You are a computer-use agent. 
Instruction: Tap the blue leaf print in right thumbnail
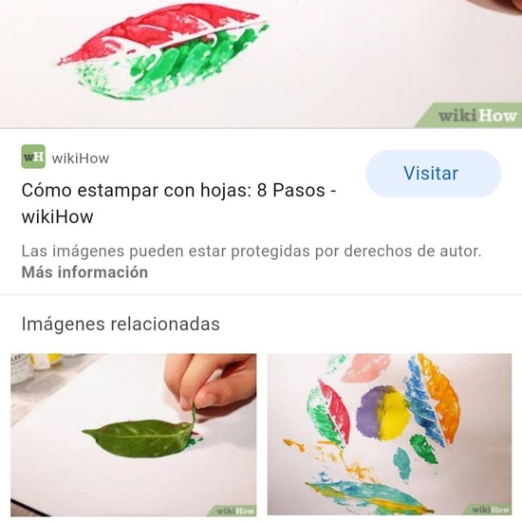422,405
